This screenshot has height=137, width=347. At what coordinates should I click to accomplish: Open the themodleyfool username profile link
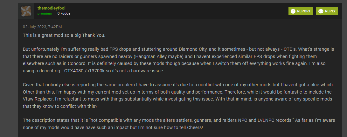point(52,8)
